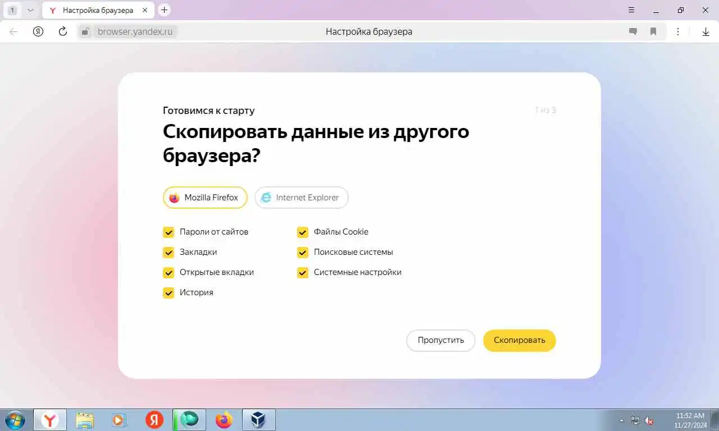Click the Настройка браузера page title text
719x431 pixels.
tap(369, 32)
